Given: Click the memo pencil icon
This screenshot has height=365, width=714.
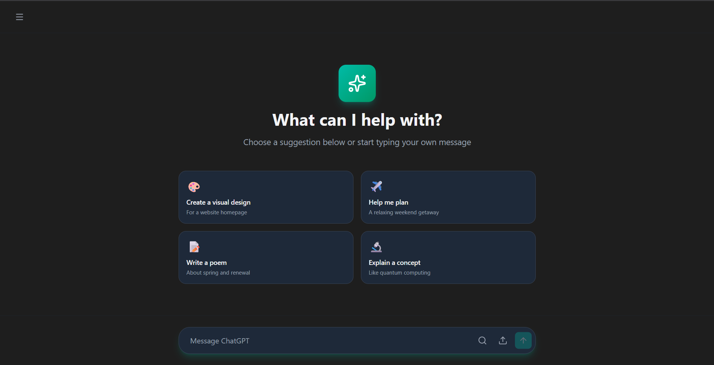Looking at the screenshot, I should [x=194, y=247].
